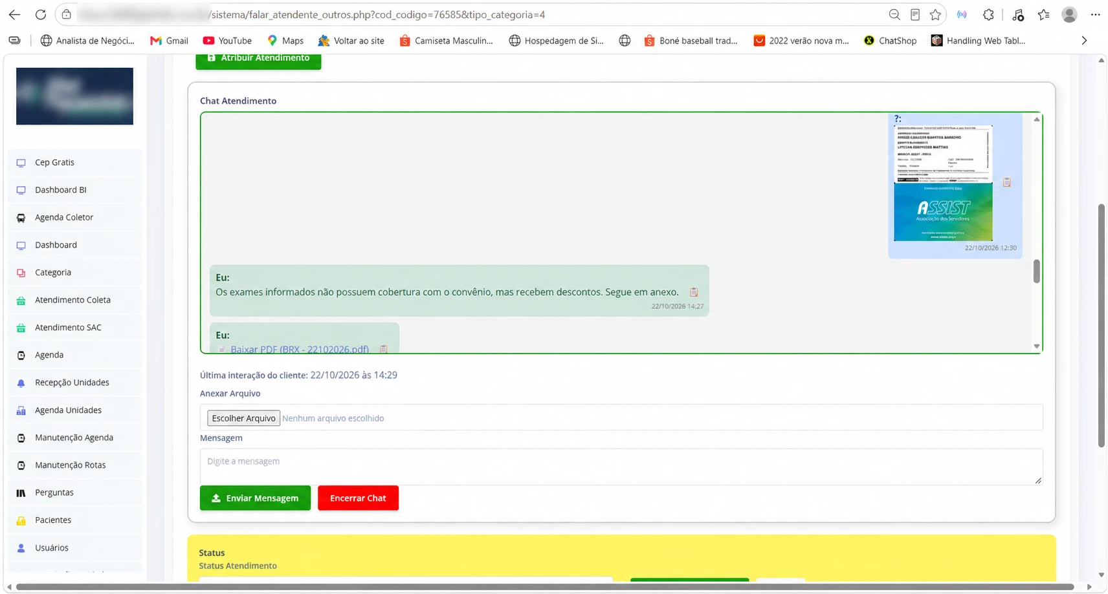
Task: Click the address bar URL
Action: pos(377,14)
